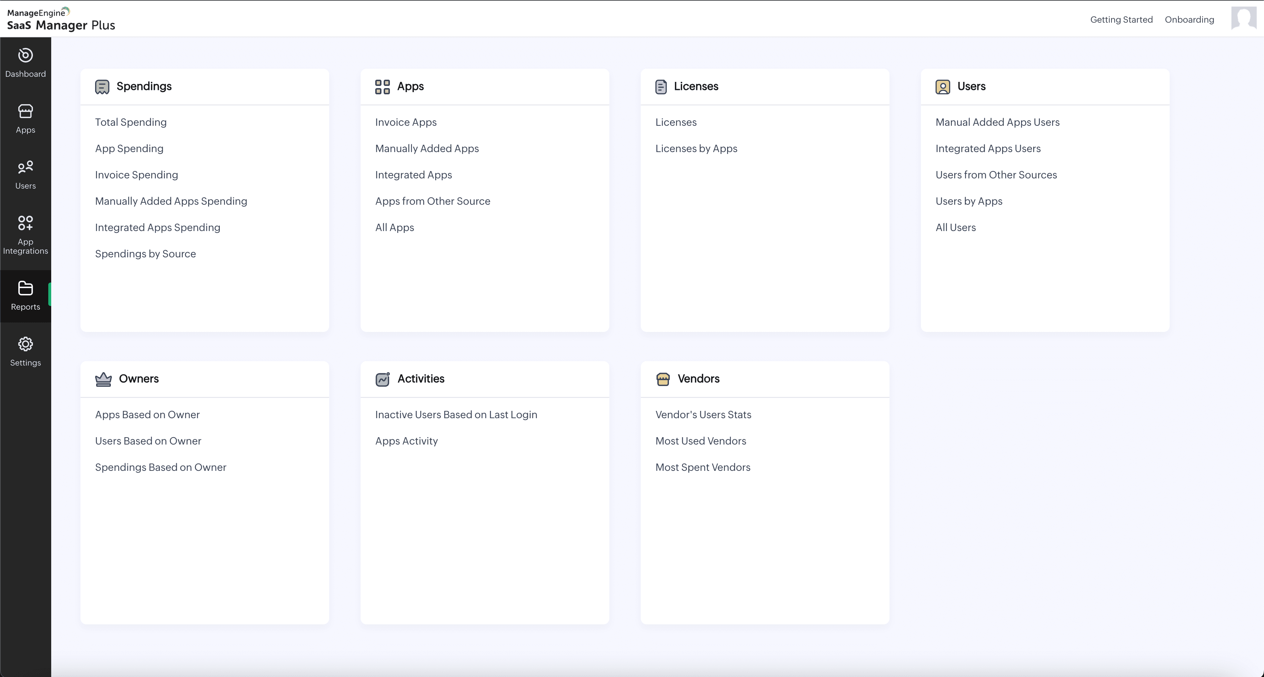Click the Vendors shop icon
This screenshot has height=677, width=1264.
click(x=662, y=379)
